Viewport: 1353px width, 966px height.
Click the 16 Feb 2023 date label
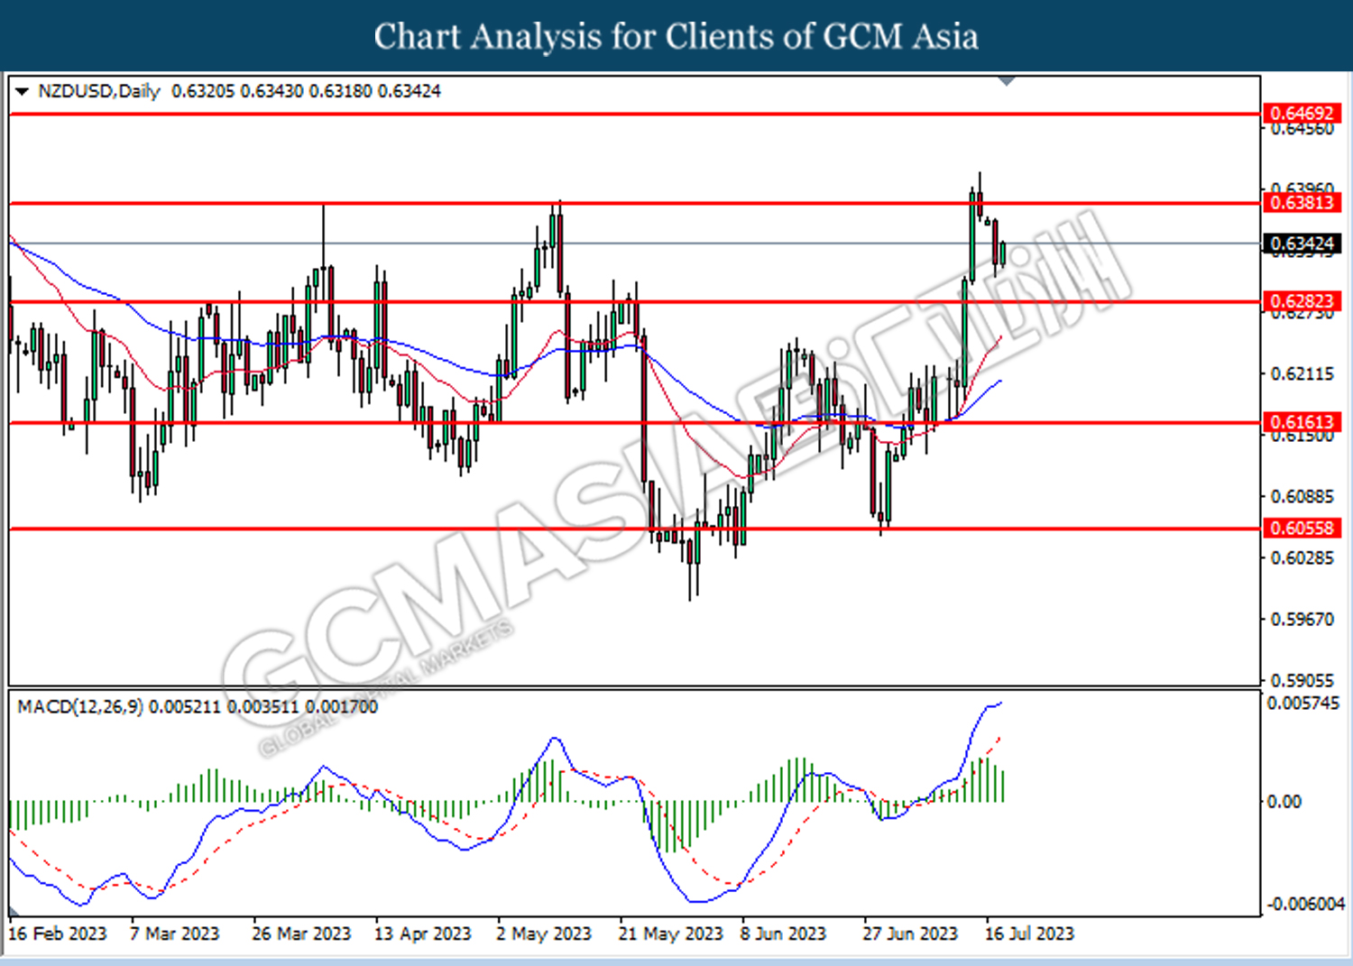point(57,934)
